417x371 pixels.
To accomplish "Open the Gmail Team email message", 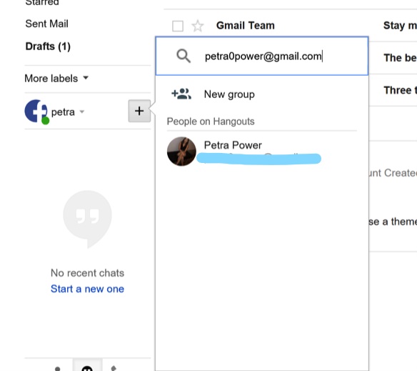I will (x=245, y=26).
